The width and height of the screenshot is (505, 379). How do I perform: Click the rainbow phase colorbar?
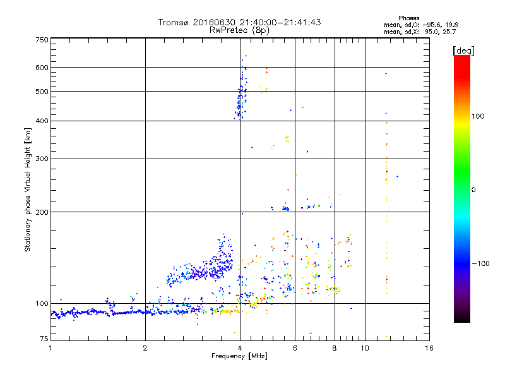click(x=462, y=188)
